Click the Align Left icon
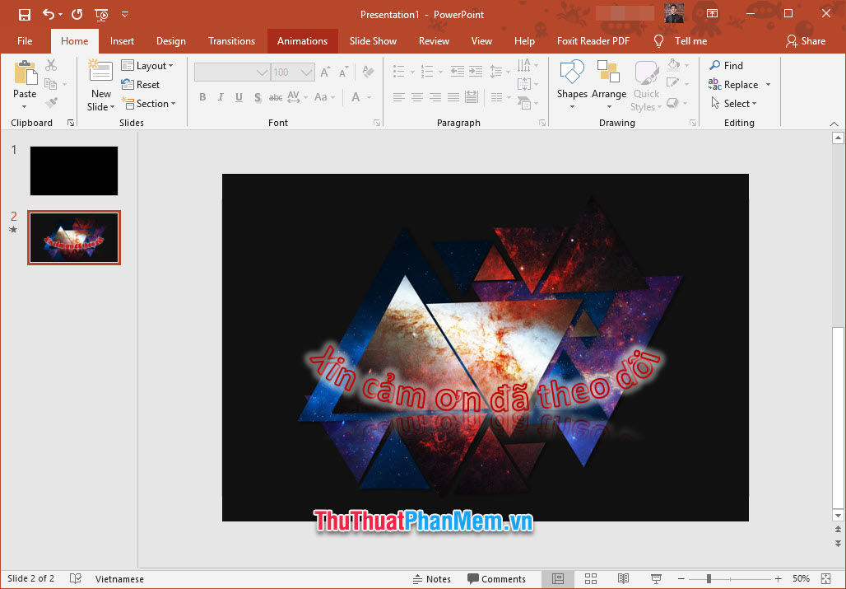This screenshot has height=589, width=846. click(x=398, y=97)
